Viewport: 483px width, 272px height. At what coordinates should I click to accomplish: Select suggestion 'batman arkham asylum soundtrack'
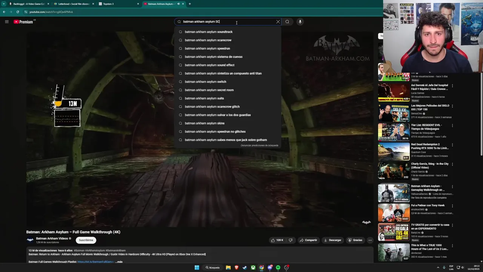coord(228,32)
